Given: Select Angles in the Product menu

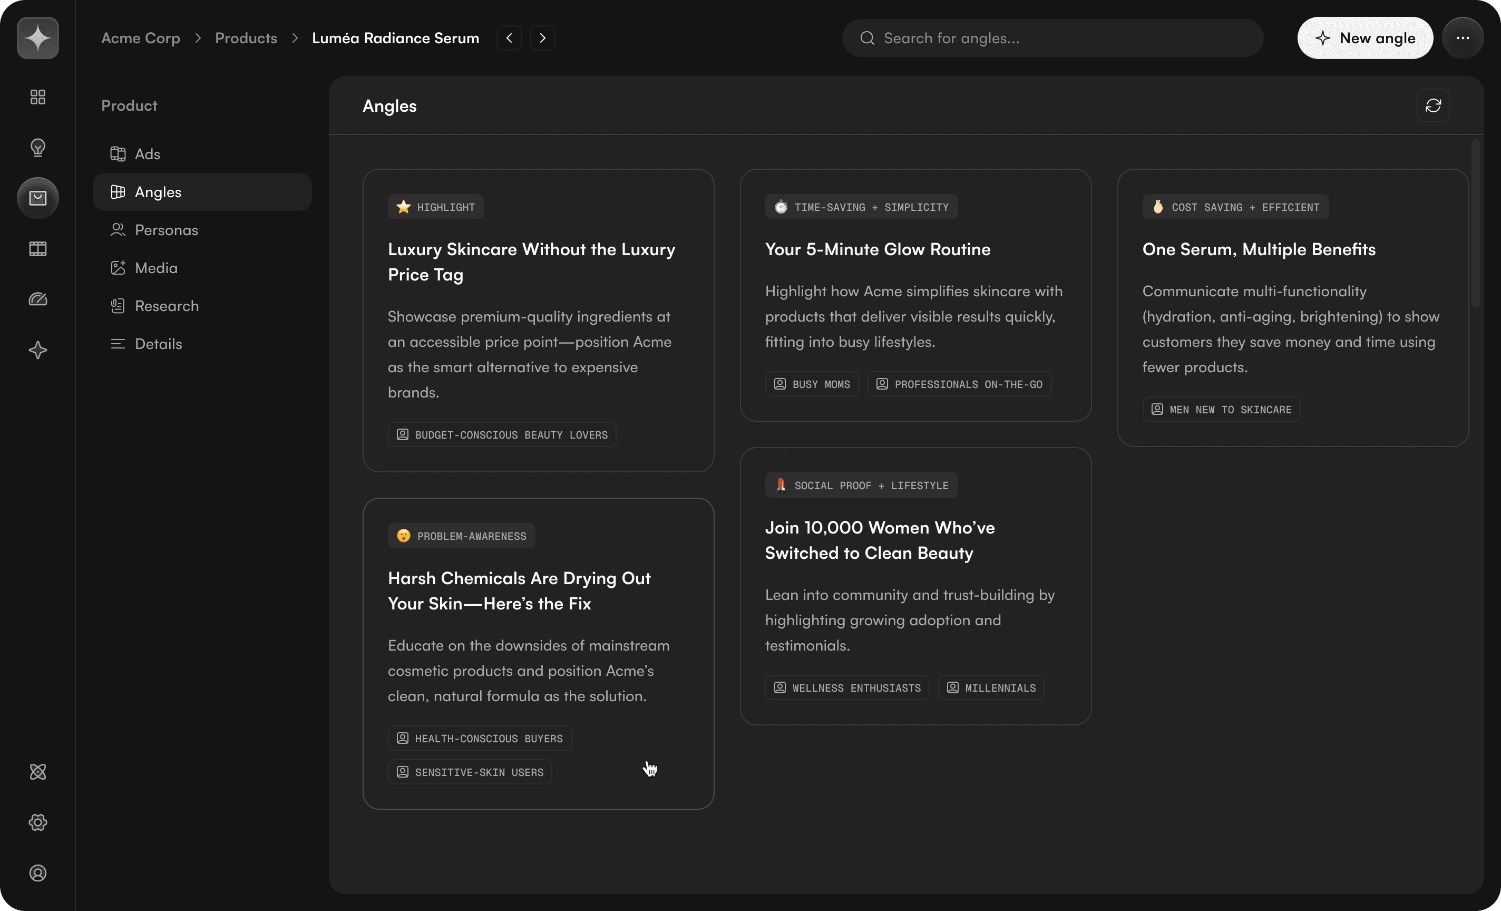Looking at the screenshot, I should click(202, 192).
